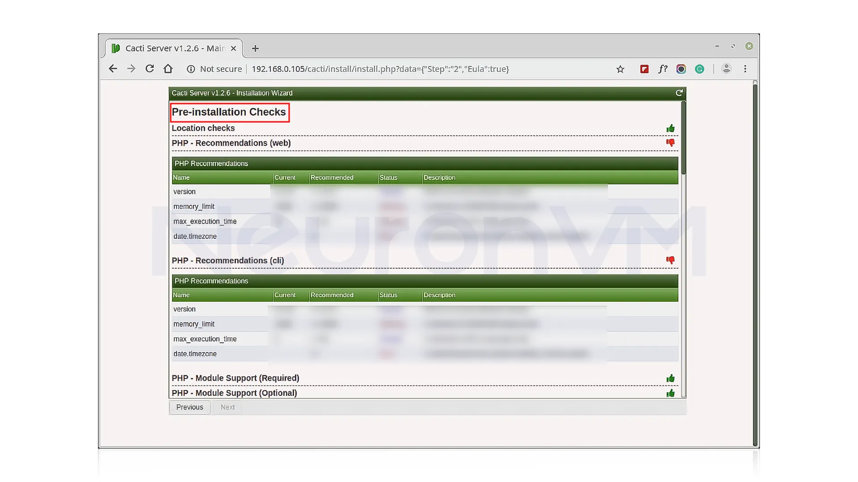Expand PHP - Module Support (Required) section

tap(236, 378)
